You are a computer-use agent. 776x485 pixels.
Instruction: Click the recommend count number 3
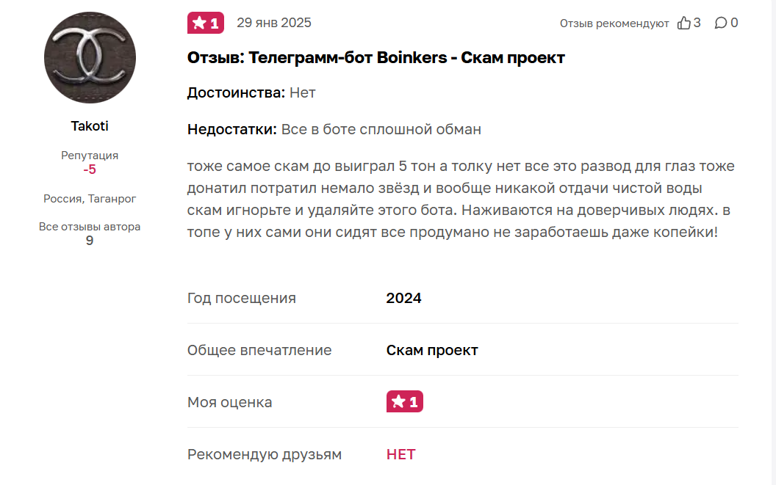(697, 23)
